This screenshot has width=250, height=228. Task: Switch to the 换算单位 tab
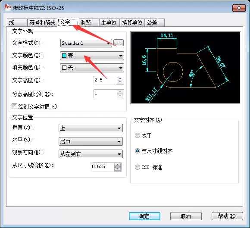click(x=132, y=22)
